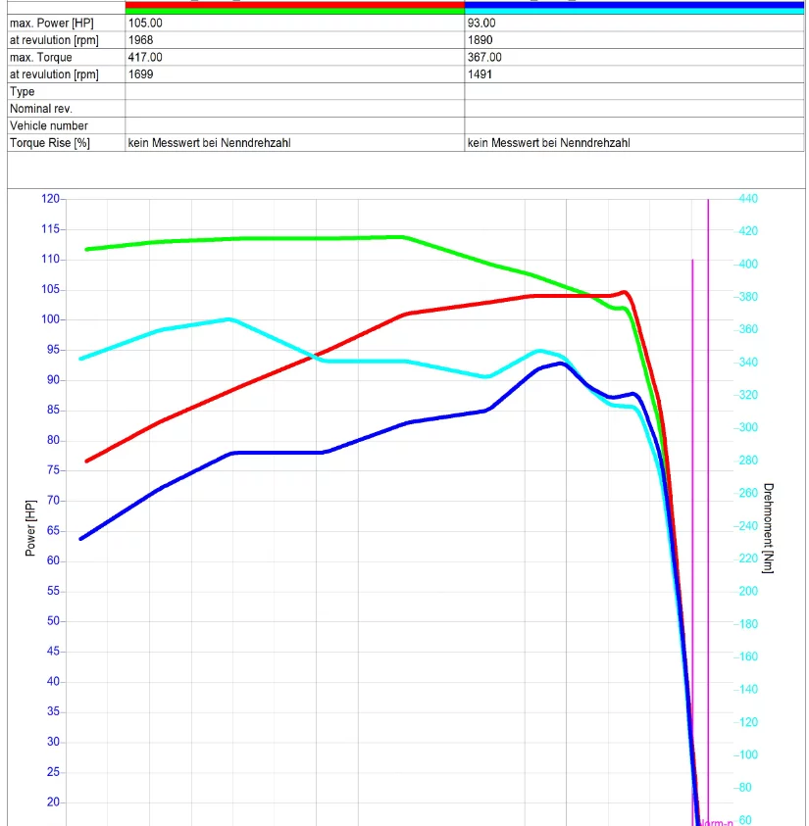Click the Power [HP] axis title
The image size is (809, 826).
(x=30, y=531)
